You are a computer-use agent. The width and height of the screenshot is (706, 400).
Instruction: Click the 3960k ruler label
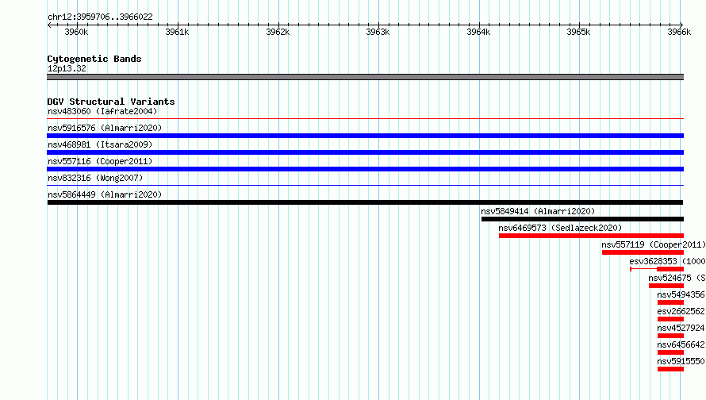(76, 32)
